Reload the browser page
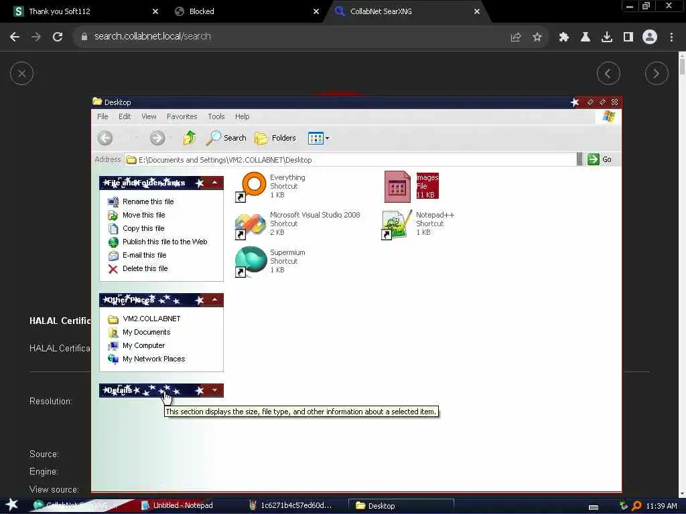Image resolution: width=686 pixels, height=514 pixels. 58,37
